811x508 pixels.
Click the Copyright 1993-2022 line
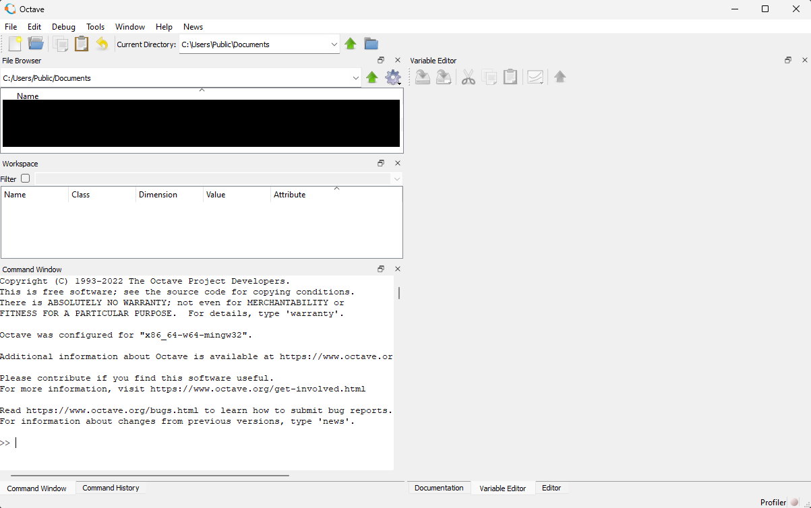[x=145, y=281]
